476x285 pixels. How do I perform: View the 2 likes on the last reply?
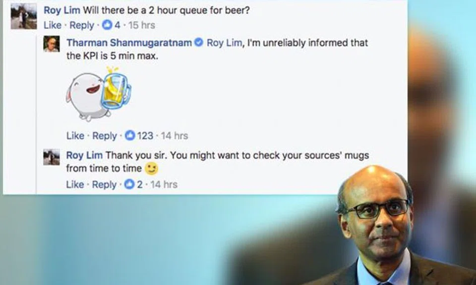coord(133,185)
